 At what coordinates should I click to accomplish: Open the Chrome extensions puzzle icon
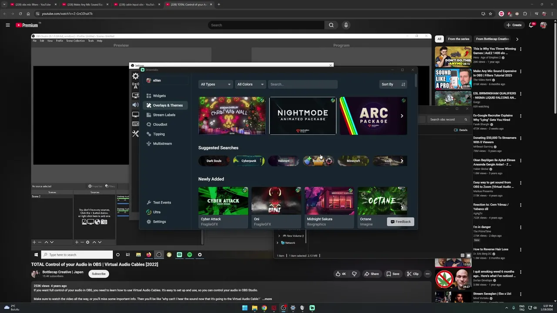click(525, 13)
